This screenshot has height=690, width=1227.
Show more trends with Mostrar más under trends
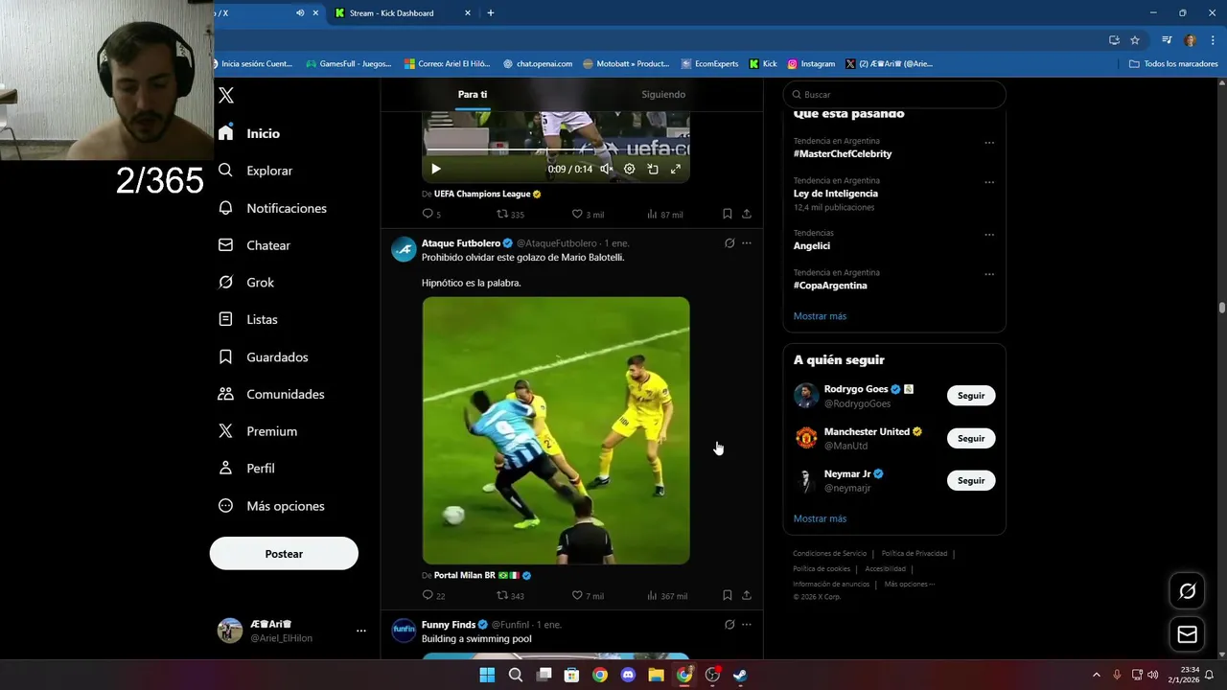click(x=820, y=316)
